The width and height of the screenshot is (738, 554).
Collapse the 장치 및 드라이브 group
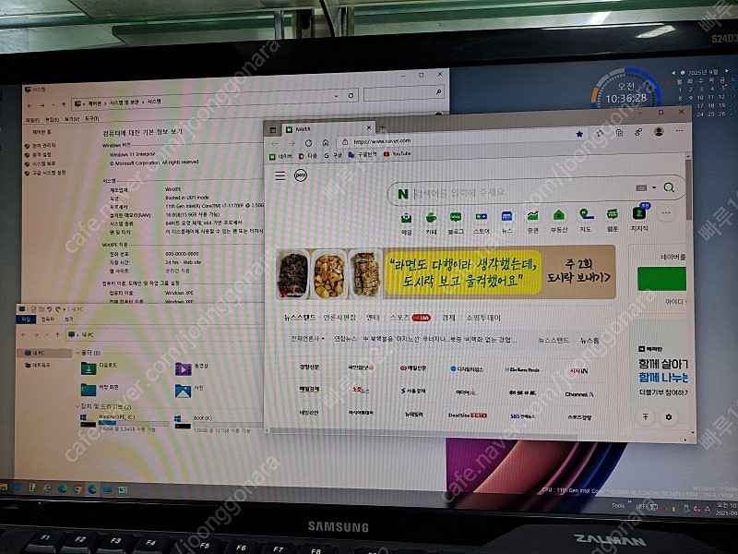(x=77, y=406)
